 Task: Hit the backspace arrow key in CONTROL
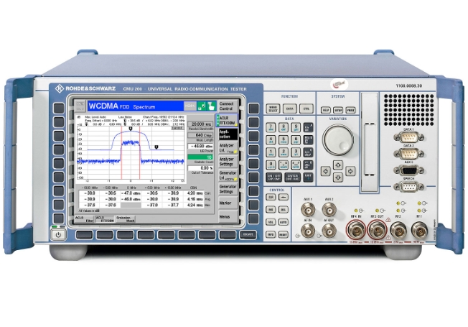point(284,197)
